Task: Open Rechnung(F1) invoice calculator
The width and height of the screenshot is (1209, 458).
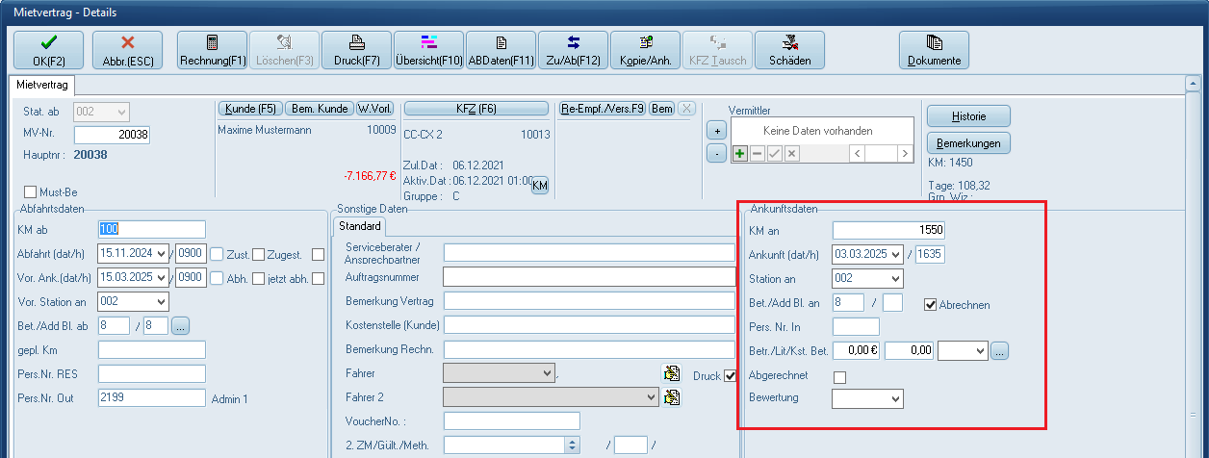Action: (213, 50)
